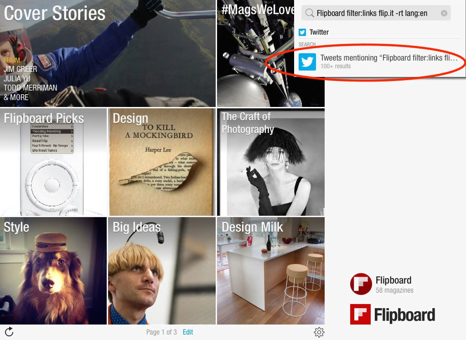Open The Craft of Photography tile
This screenshot has width=466, height=340.
coord(271,162)
